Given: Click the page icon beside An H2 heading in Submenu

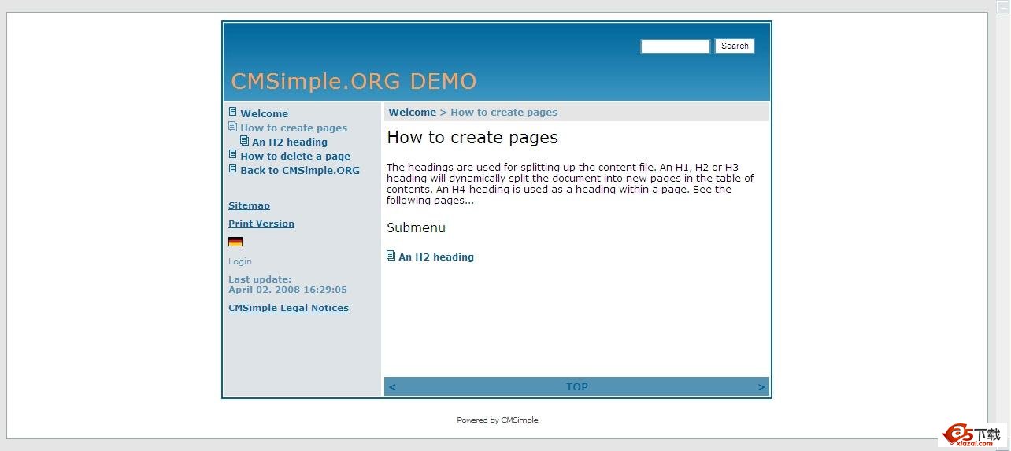Looking at the screenshot, I should (391, 256).
